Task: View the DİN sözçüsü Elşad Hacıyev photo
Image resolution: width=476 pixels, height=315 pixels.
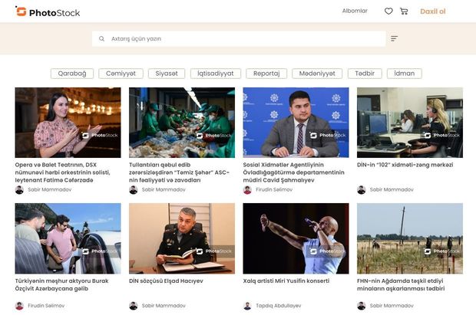Action: [x=181, y=238]
